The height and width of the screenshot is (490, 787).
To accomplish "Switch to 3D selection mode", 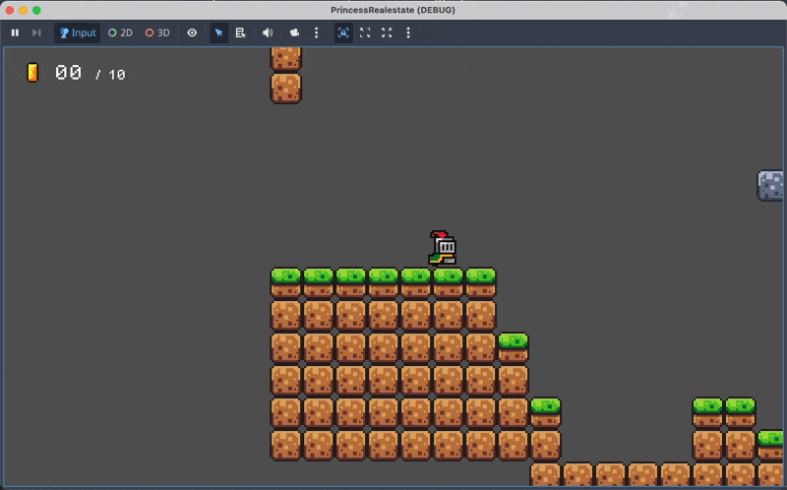I will [x=157, y=32].
